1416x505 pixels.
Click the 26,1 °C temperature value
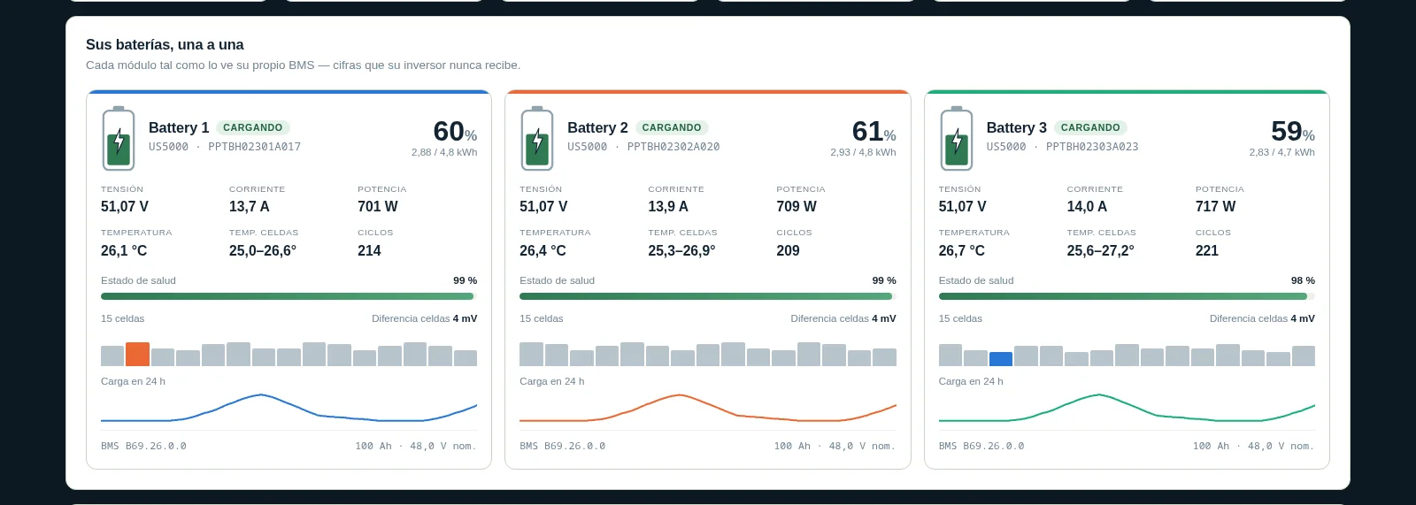click(124, 250)
